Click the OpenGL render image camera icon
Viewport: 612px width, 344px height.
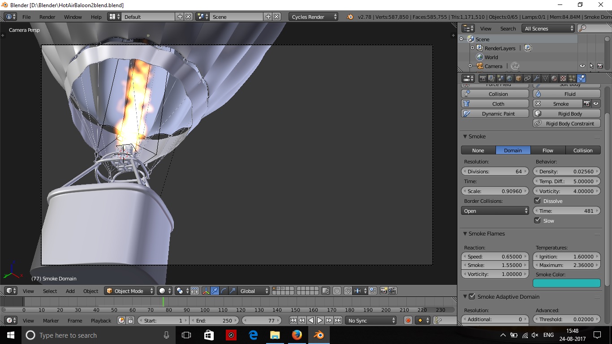[x=384, y=291]
